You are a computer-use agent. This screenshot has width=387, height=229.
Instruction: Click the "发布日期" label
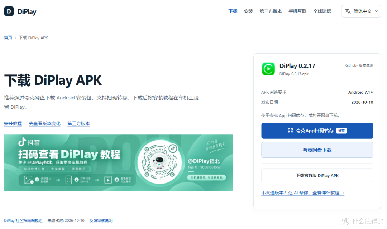(269, 102)
